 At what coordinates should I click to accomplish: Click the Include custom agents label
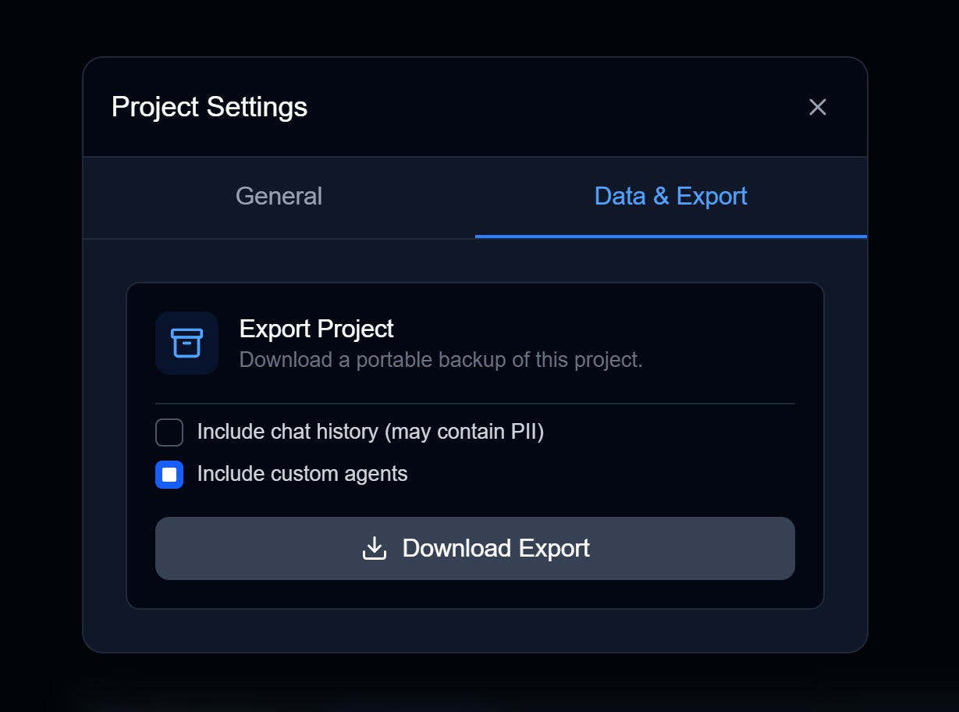click(x=303, y=474)
